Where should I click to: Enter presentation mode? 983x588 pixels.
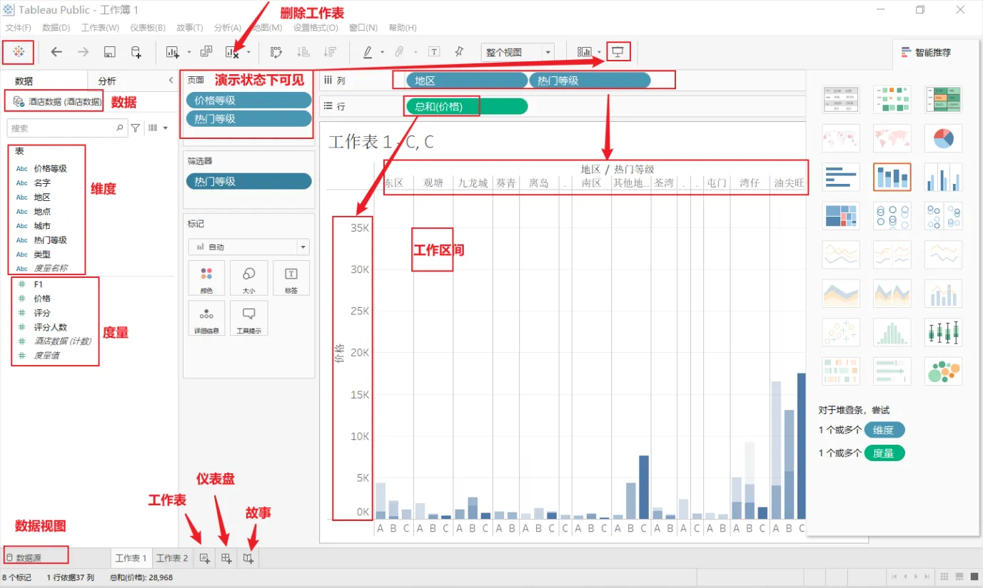click(x=618, y=52)
